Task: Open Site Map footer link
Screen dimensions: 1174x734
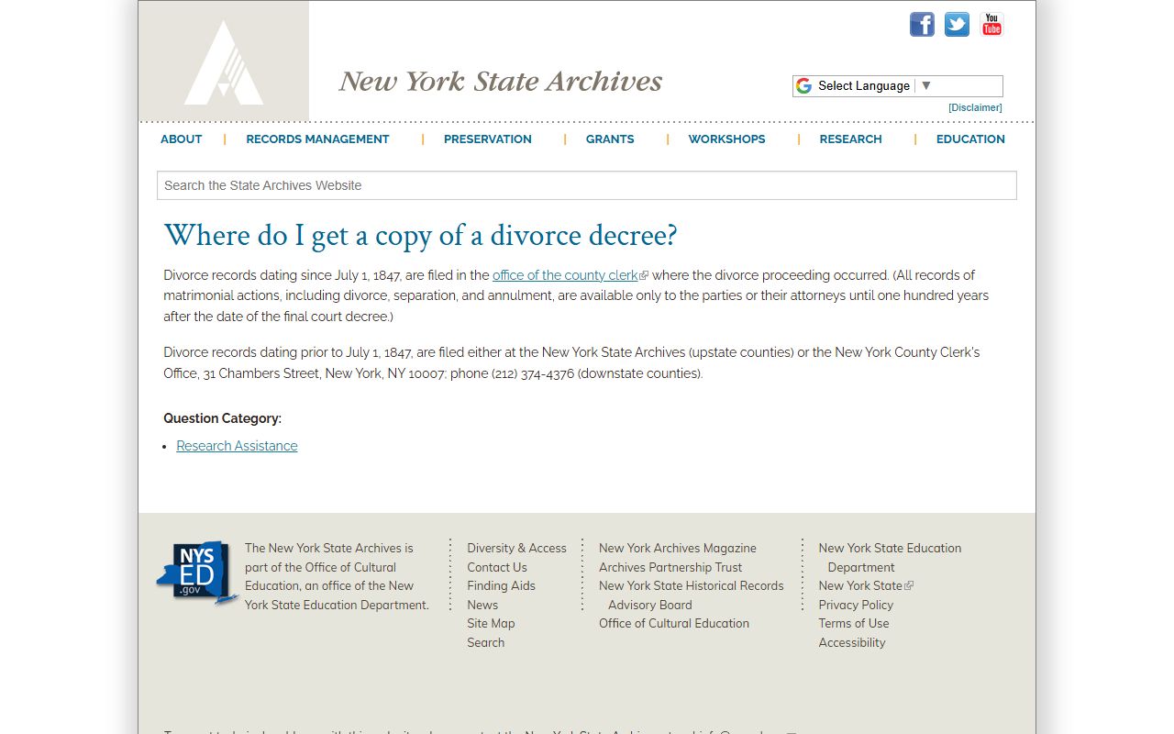Action: [x=491, y=624]
